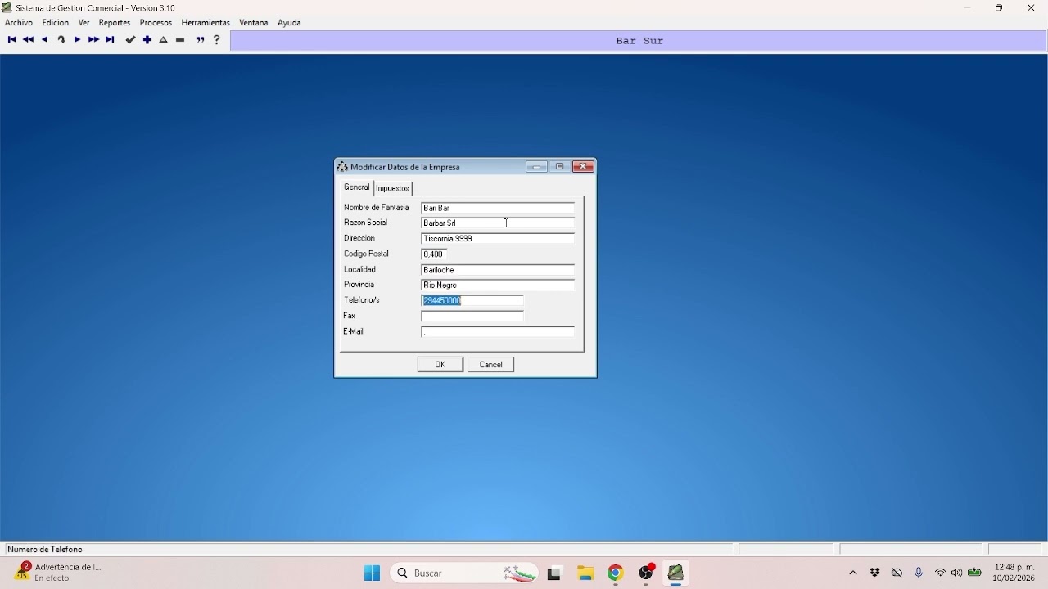Click the Localidad field showing Bariloche
This screenshot has height=589, width=1048.
[498, 270]
